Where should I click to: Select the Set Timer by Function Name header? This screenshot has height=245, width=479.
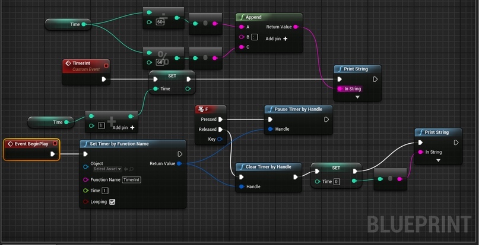click(133, 144)
